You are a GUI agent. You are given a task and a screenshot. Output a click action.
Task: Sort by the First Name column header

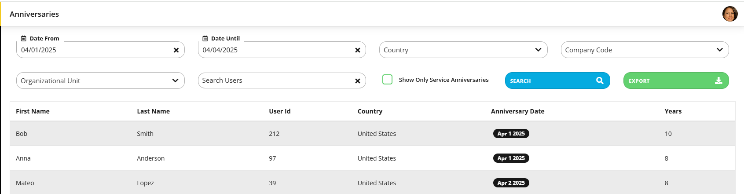[33, 111]
